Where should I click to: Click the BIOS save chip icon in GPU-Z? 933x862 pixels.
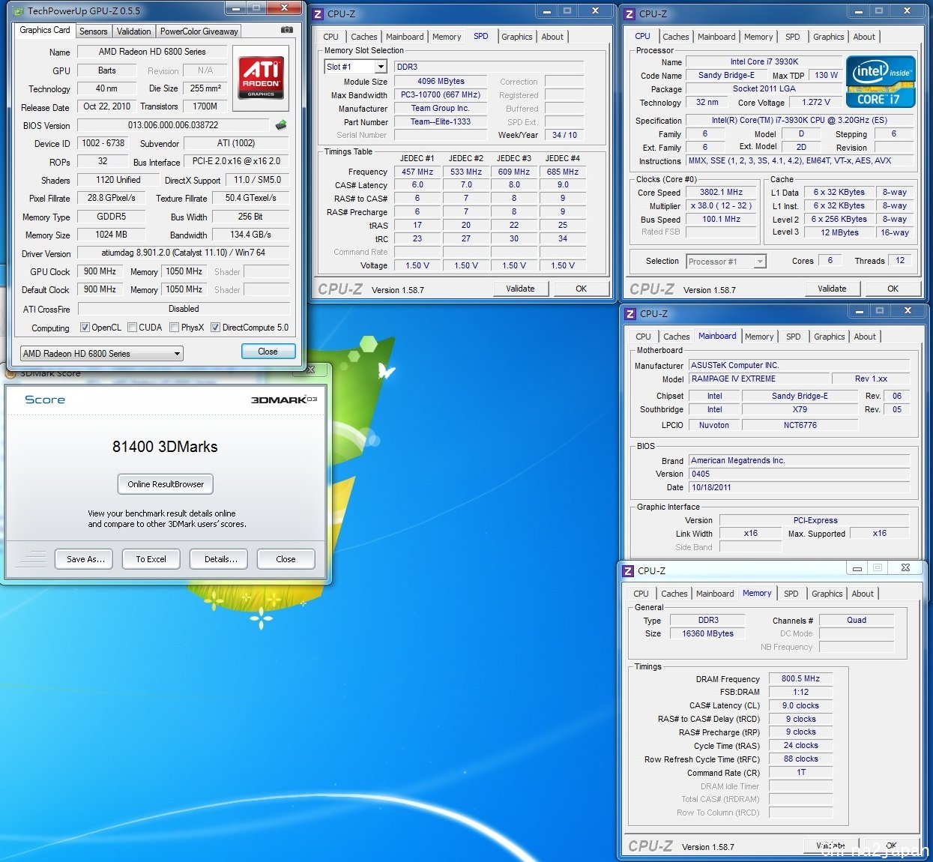(x=281, y=125)
